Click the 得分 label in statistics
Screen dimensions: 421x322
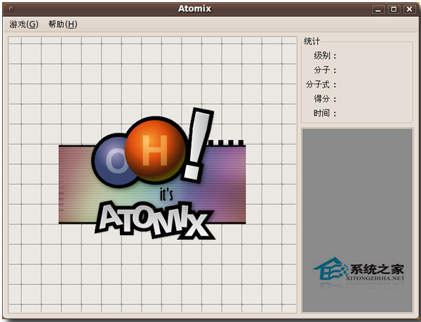point(325,99)
